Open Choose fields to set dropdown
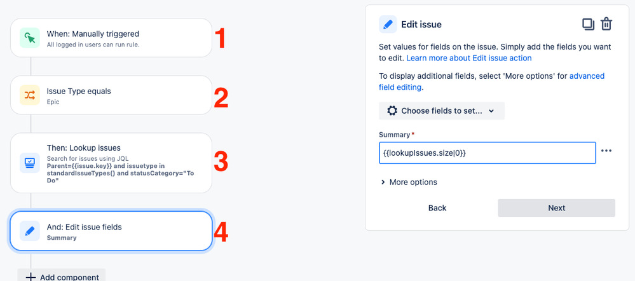 pyautogui.click(x=441, y=111)
